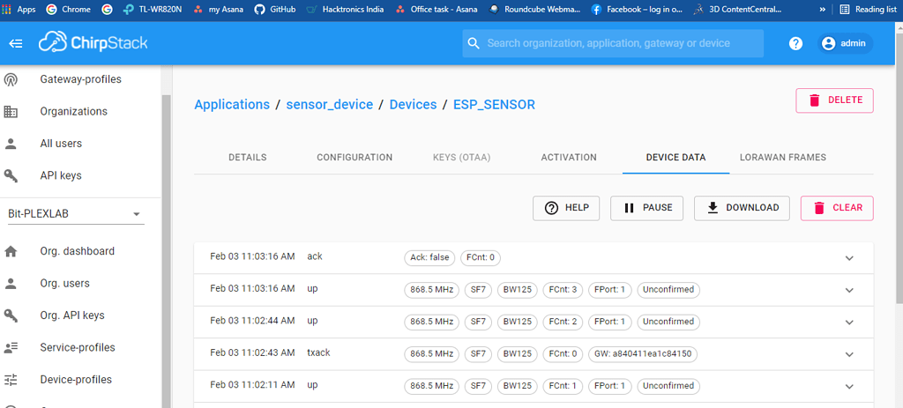Click the Service-profiles icon
This screenshot has width=903, height=408.
11,347
